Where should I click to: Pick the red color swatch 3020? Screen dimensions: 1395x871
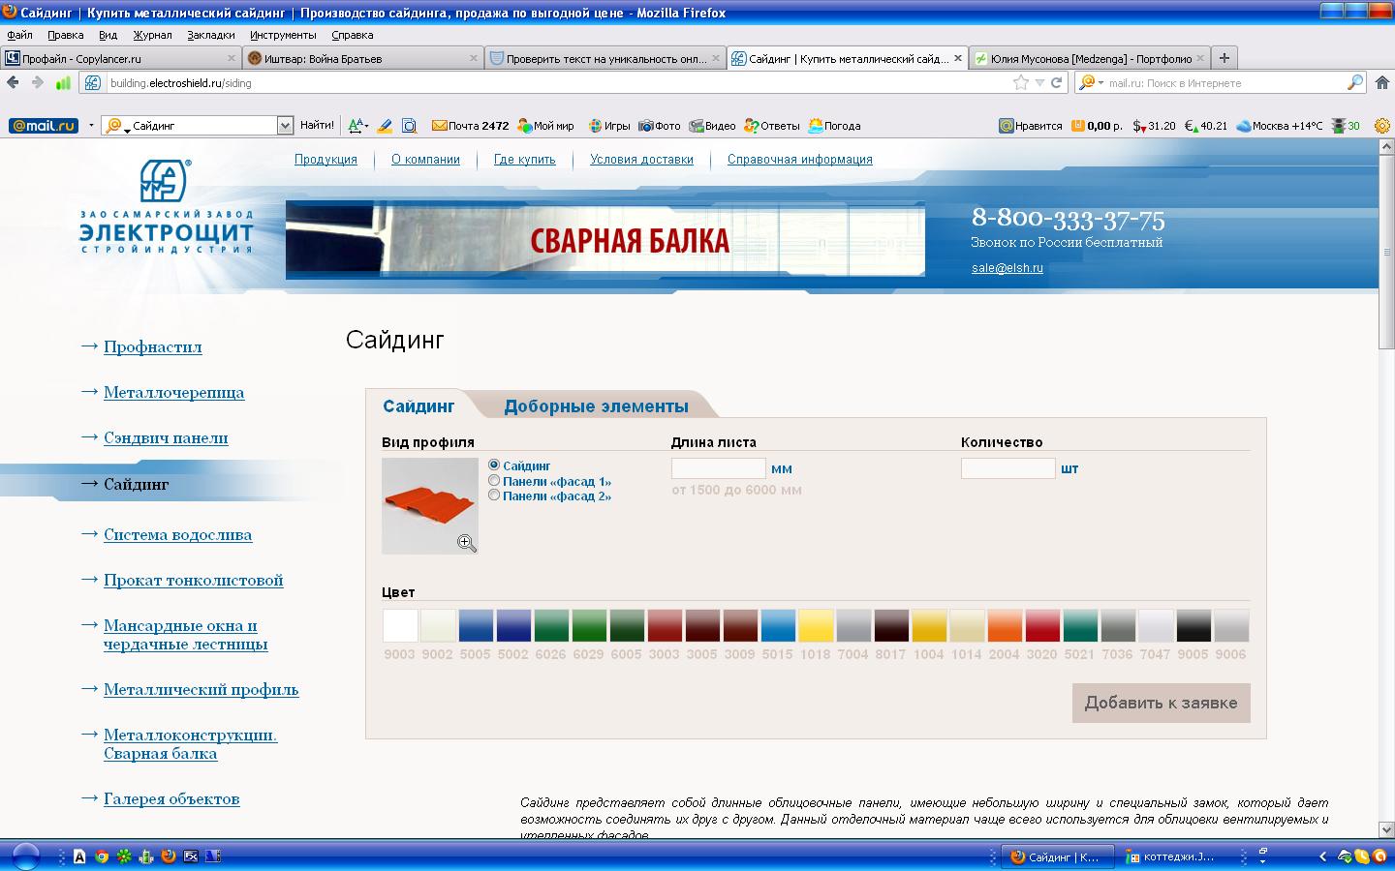point(1042,625)
